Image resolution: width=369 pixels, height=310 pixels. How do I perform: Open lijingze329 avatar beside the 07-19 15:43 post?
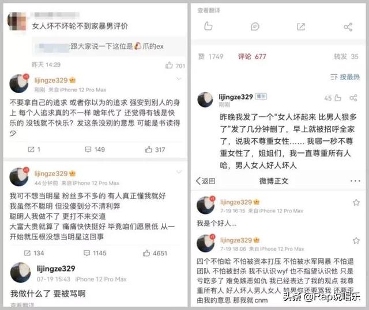coord(21,273)
